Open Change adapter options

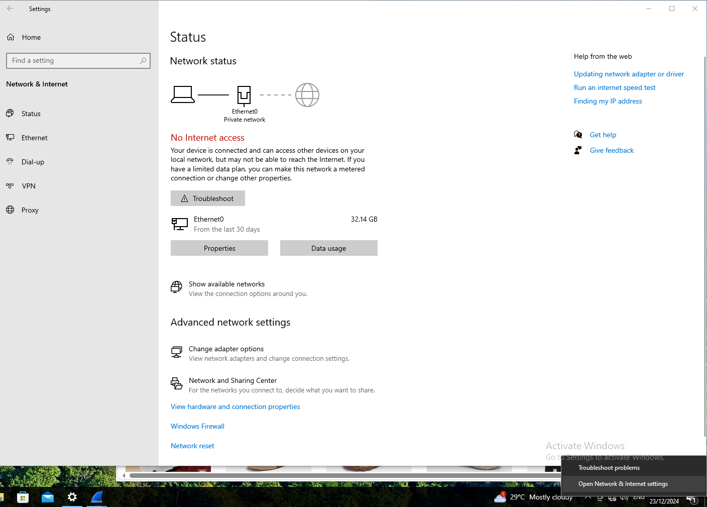click(226, 349)
